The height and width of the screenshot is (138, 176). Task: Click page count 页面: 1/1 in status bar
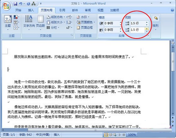click(x=9, y=135)
